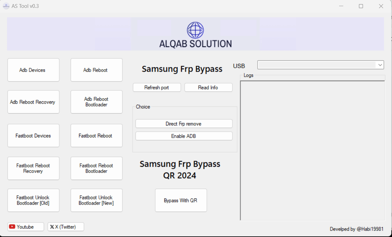
Task: Click the Enable ADB button
Action: tap(184, 136)
